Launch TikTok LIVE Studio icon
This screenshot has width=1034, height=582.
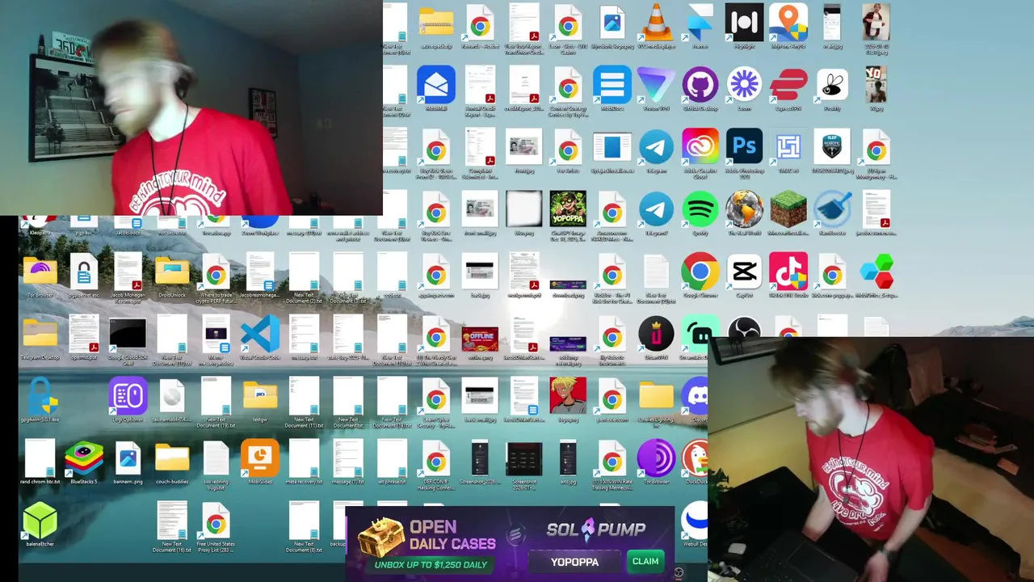tap(788, 273)
